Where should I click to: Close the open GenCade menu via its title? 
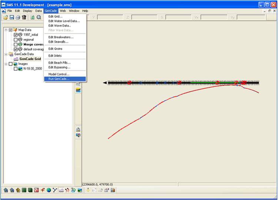tap(51, 11)
